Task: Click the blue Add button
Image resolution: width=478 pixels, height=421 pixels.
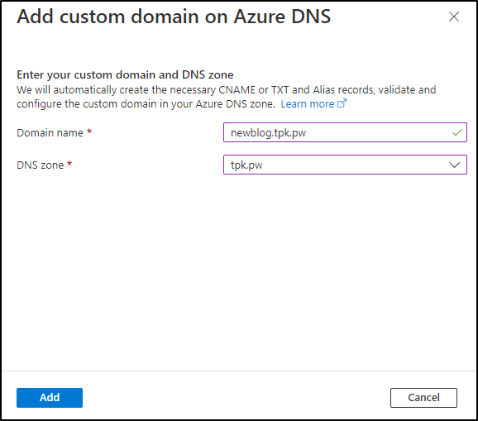Action: [50, 398]
